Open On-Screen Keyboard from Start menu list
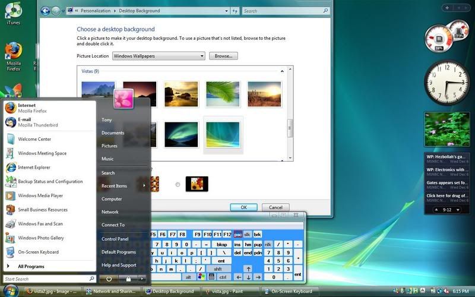This screenshot has width=475, height=297. 50,252
